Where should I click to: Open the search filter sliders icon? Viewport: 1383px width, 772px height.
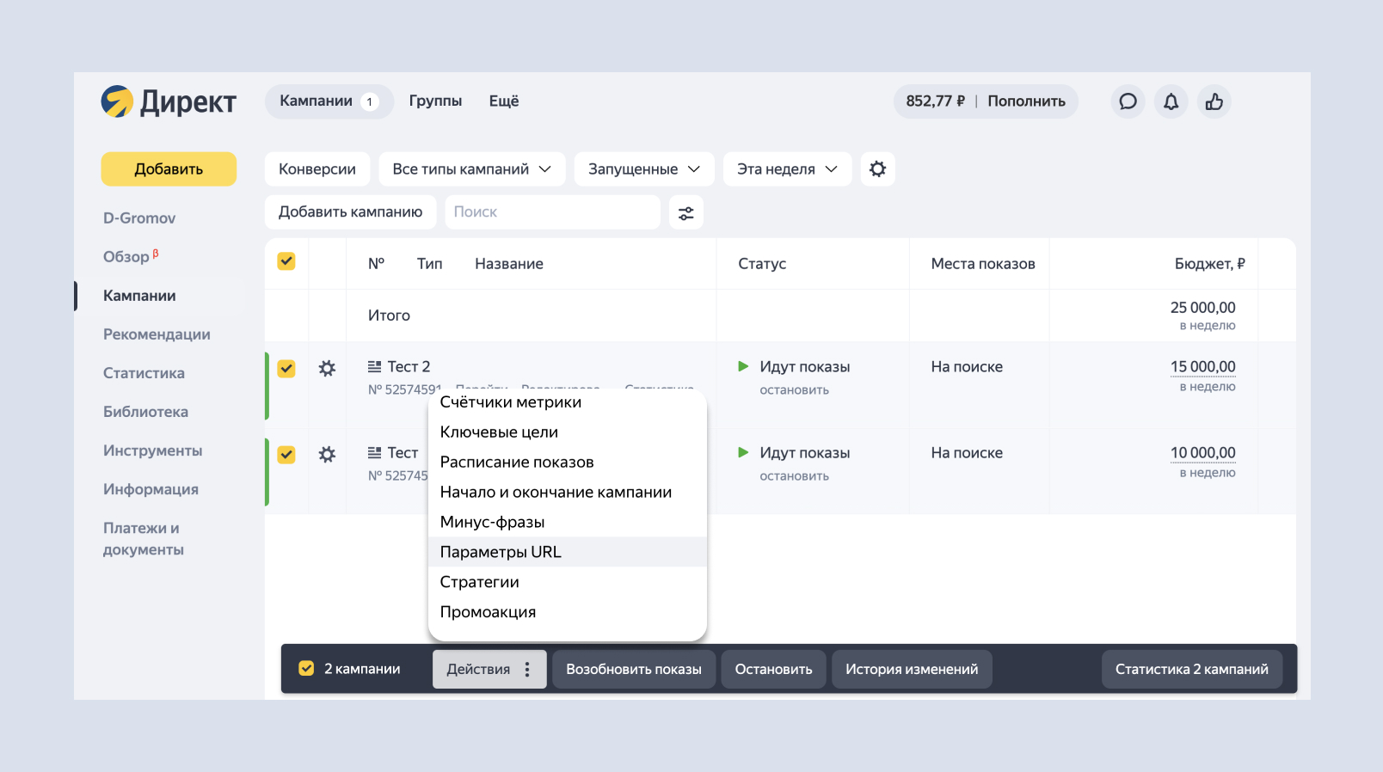coord(685,212)
